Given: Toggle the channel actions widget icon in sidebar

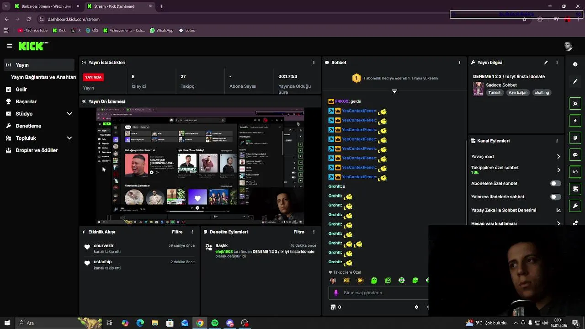Looking at the screenshot, I should [575, 189].
